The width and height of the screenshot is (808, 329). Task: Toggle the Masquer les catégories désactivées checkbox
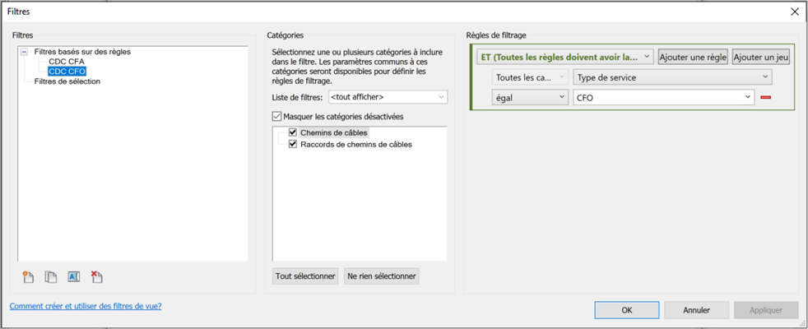click(x=277, y=117)
